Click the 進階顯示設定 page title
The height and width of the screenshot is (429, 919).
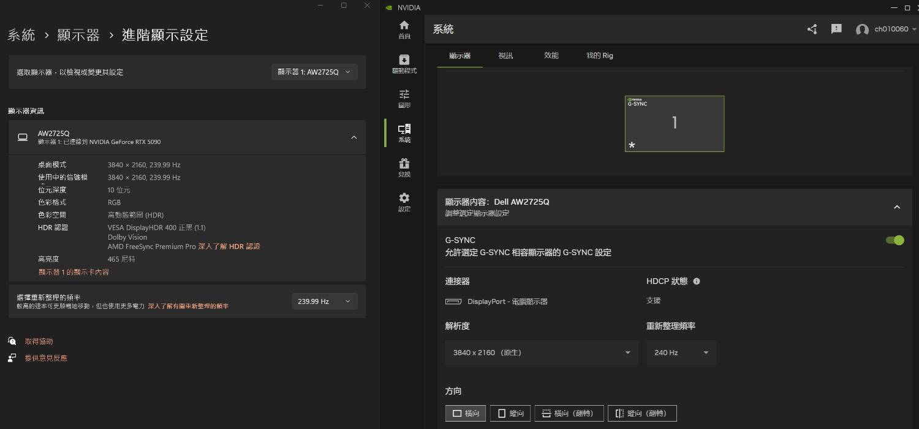(165, 35)
